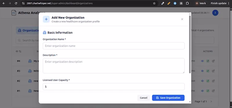Click the Athena Analytics logo icon
This screenshot has height=108, width=232.
(14, 13)
